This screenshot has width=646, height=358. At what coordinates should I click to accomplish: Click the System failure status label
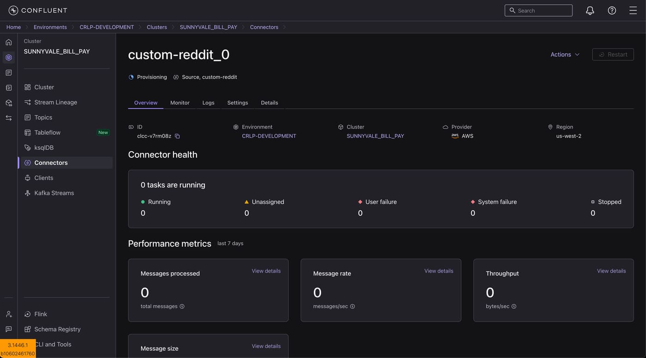pyautogui.click(x=497, y=202)
